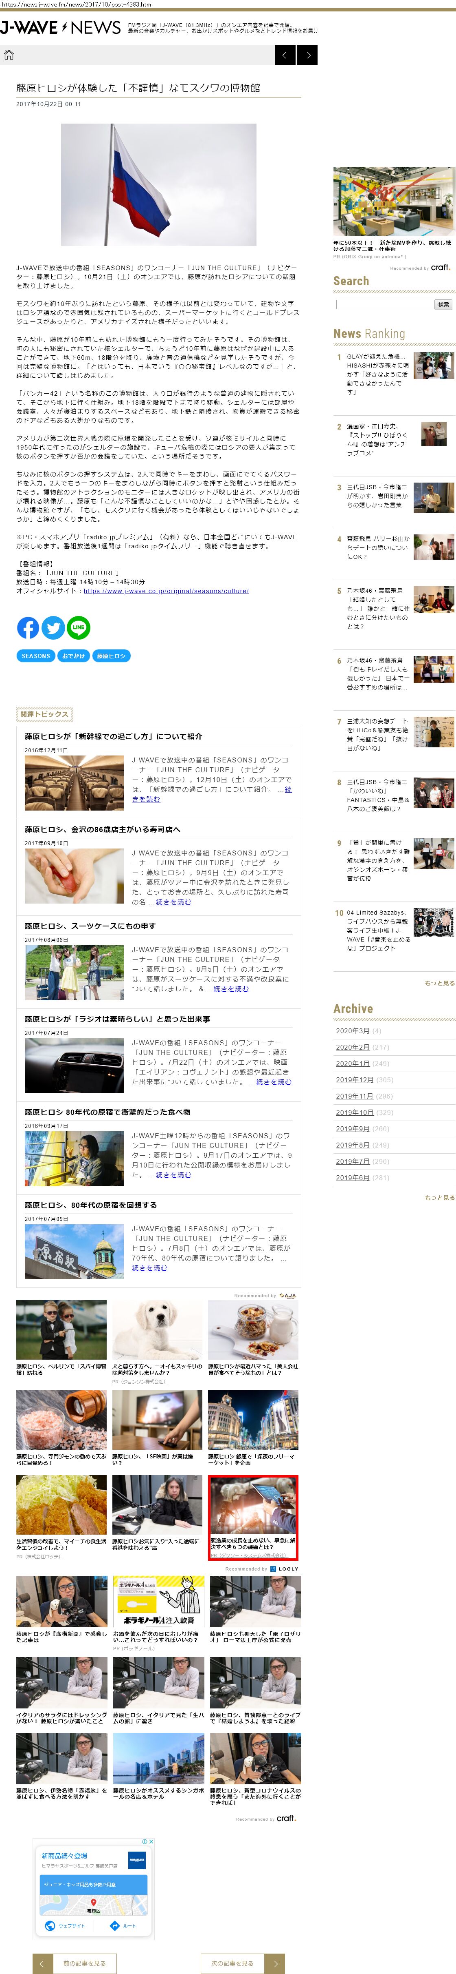Open ranking item 1 about GLAY and HISASHI

point(394,374)
